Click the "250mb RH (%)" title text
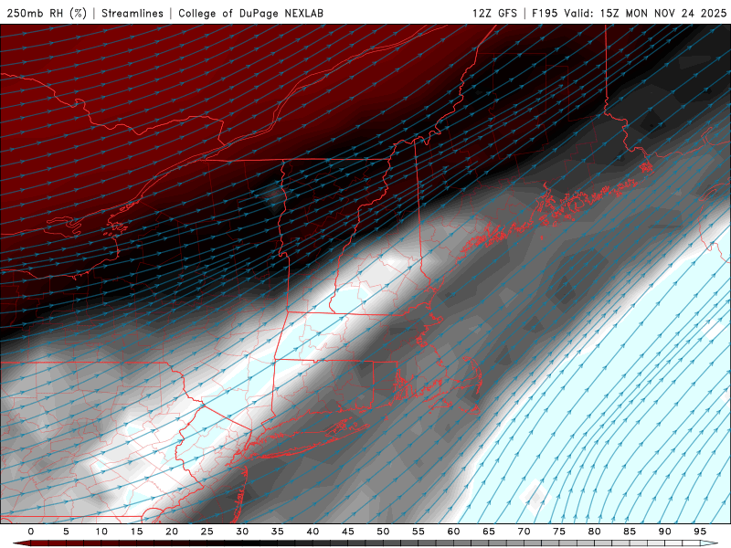This screenshot has height=548, width=731. (47, 13)
